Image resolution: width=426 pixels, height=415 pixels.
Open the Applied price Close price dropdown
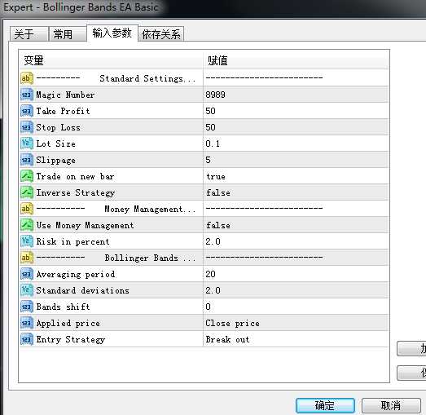(x=296, y=323)
